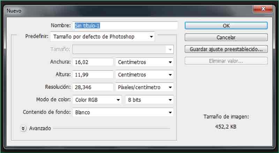Open the bit depth dropdown showing 8 bits
Image resolution: width=279 pixels, height=153 pixels.
[x=149, y=100]
